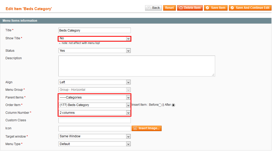
Task: Click the Icon path input field
Action: [95, 129]
